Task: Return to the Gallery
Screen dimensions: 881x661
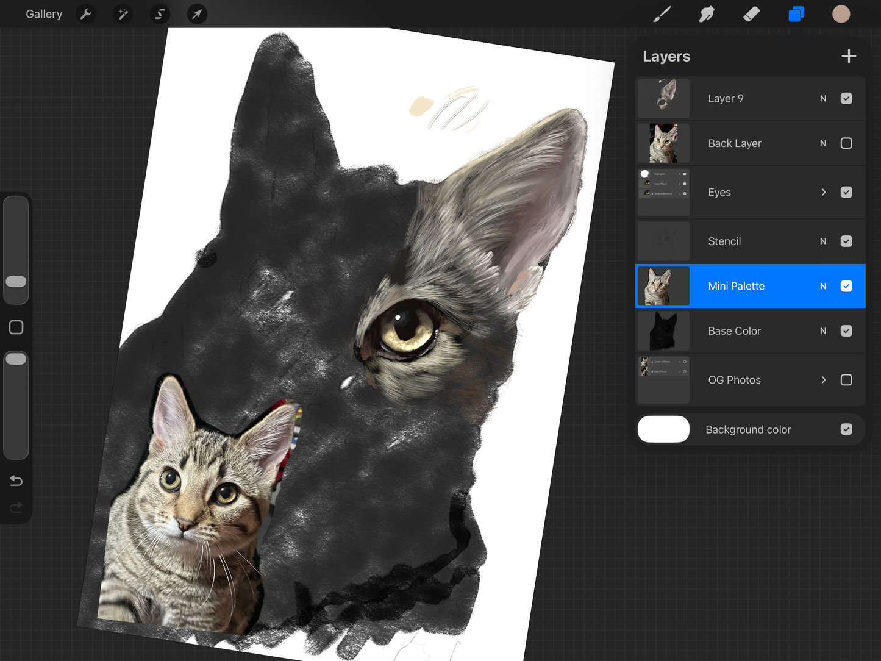Action: 44,14
